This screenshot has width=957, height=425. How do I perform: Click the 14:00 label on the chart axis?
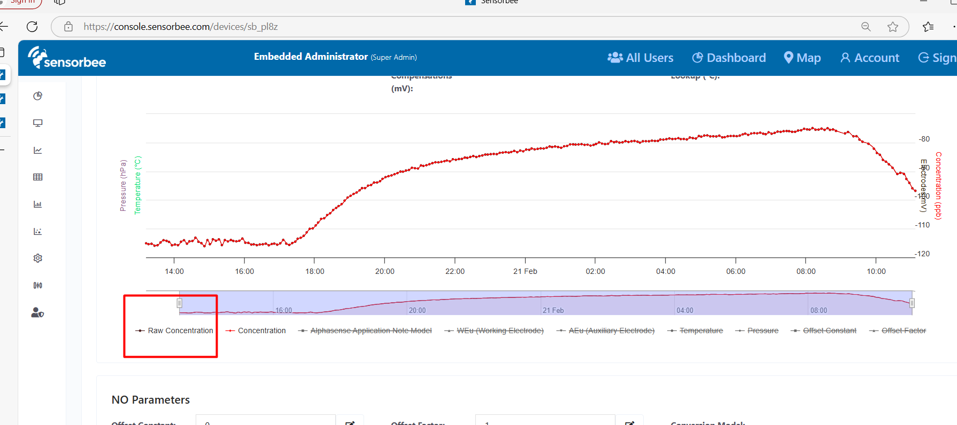point(174,271)
